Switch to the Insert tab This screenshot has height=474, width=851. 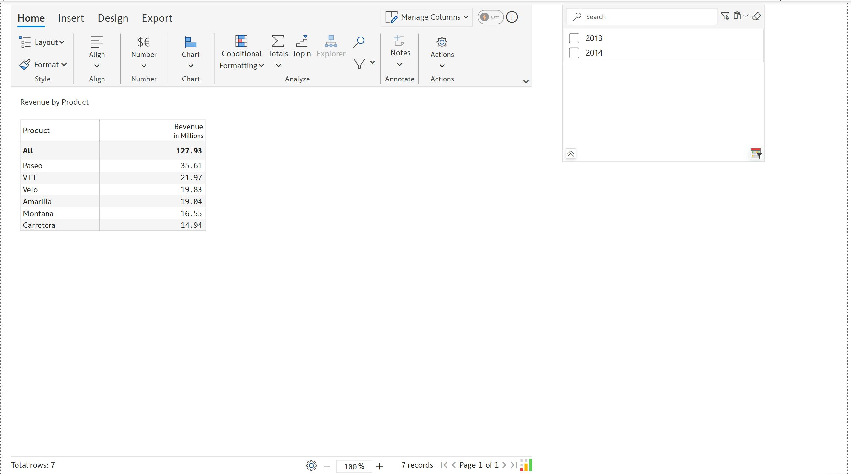[x=71, y=18]
